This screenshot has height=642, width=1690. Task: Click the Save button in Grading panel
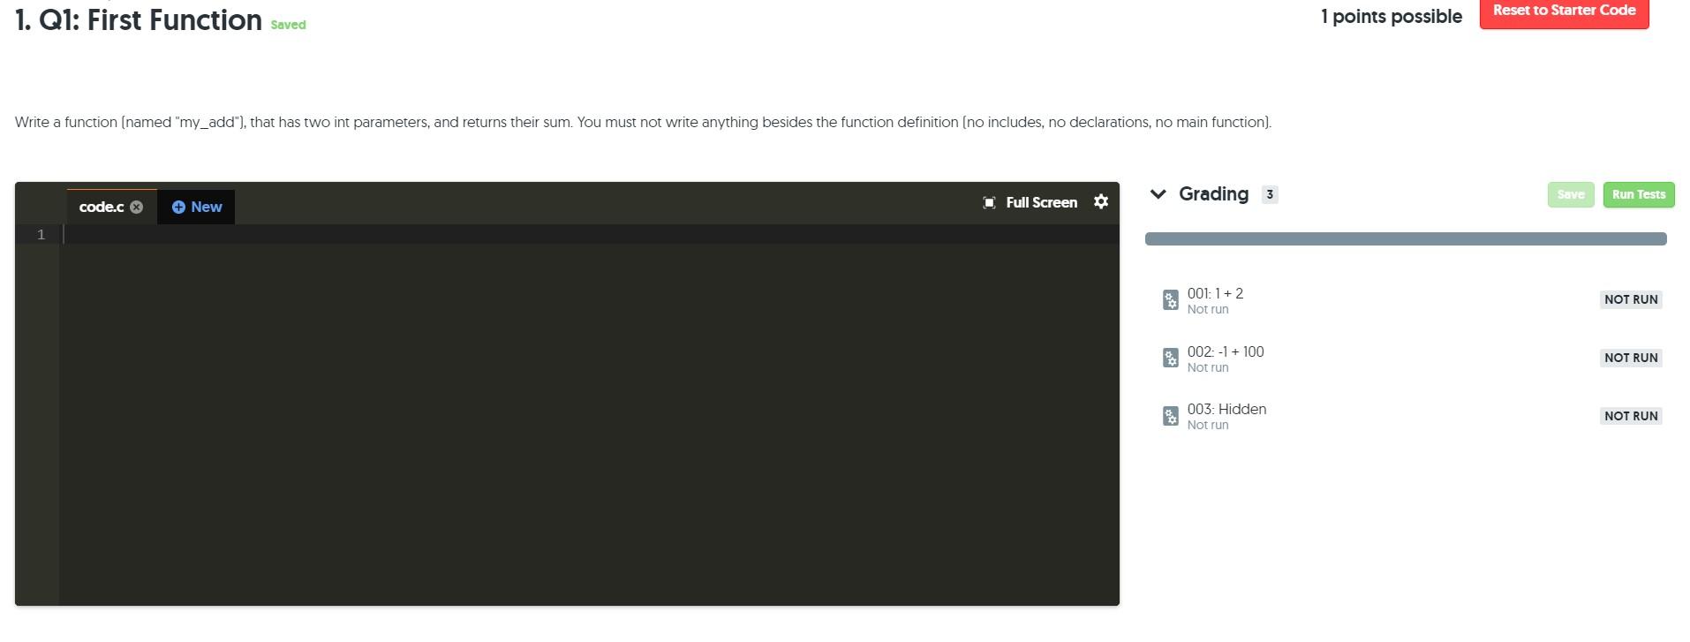[x=1571, y=195]
